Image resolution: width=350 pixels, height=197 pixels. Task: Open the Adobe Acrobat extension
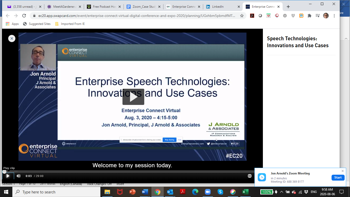tap(252, 16)
